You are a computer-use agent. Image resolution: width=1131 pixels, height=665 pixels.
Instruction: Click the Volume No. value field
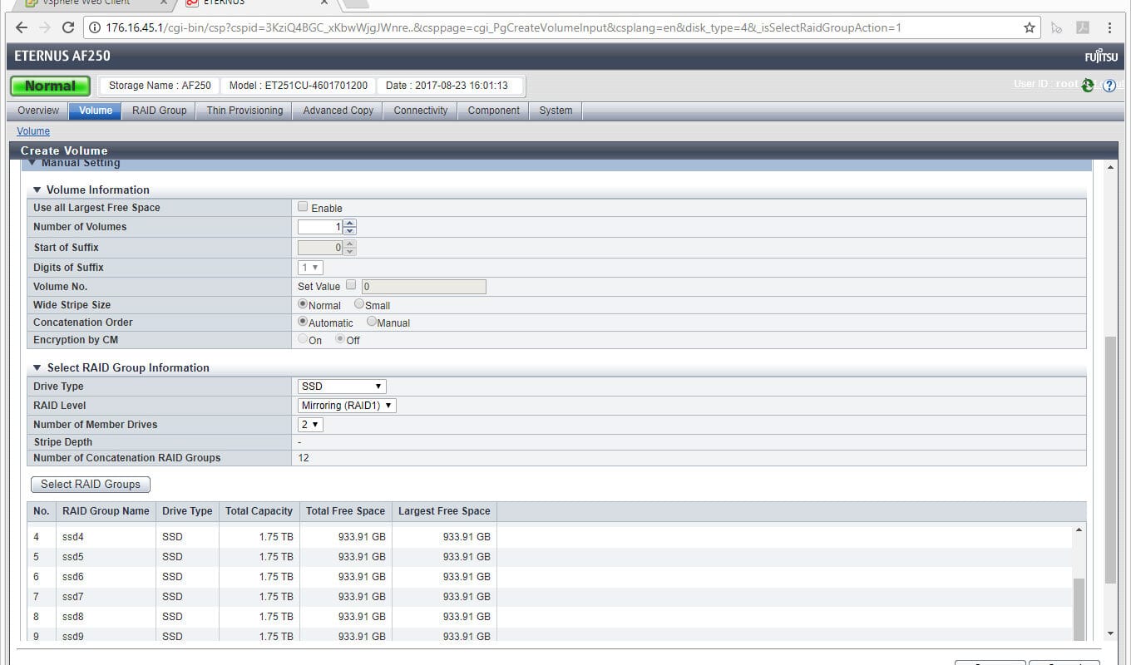pyautogui.click(x=424, y=287)
